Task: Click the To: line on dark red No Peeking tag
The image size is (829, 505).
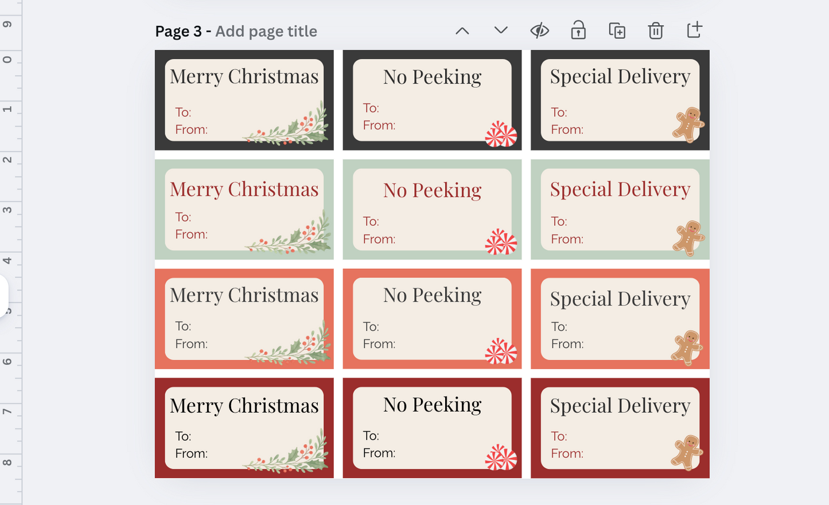Action: pyautogui.click(x=371, y=436)
